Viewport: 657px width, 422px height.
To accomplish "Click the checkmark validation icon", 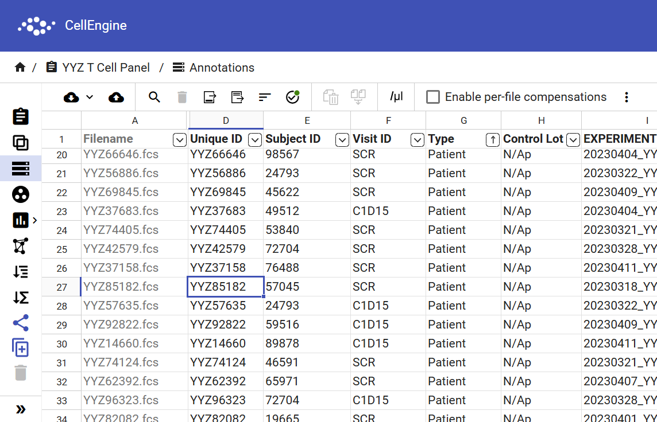I will tap(292, 97).
